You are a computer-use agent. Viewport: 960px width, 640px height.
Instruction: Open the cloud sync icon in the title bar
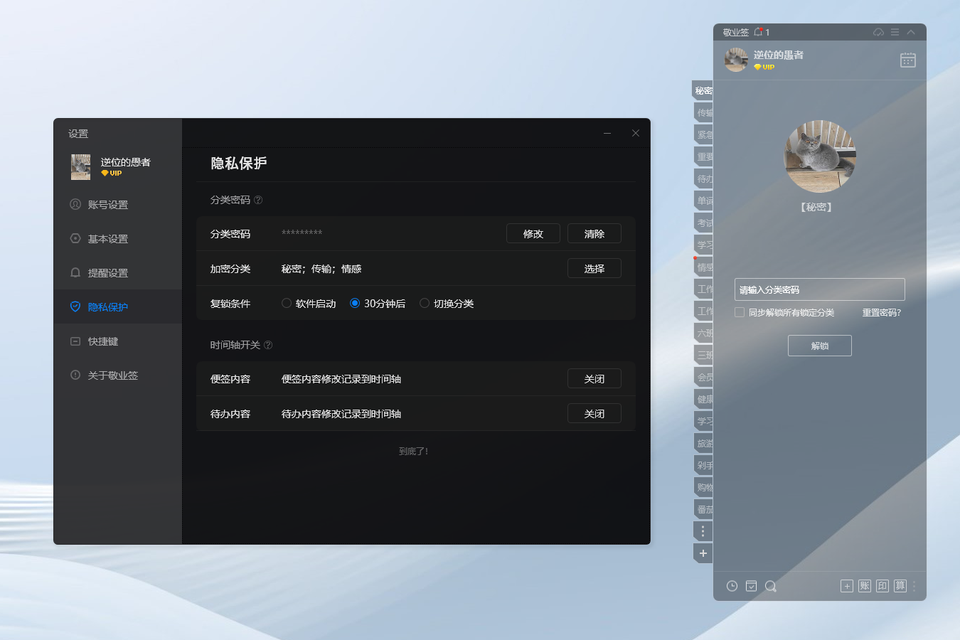(x=878, y=32)
